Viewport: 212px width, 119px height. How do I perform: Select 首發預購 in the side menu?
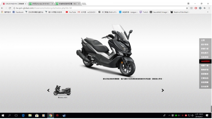click(x=205, y=82)
